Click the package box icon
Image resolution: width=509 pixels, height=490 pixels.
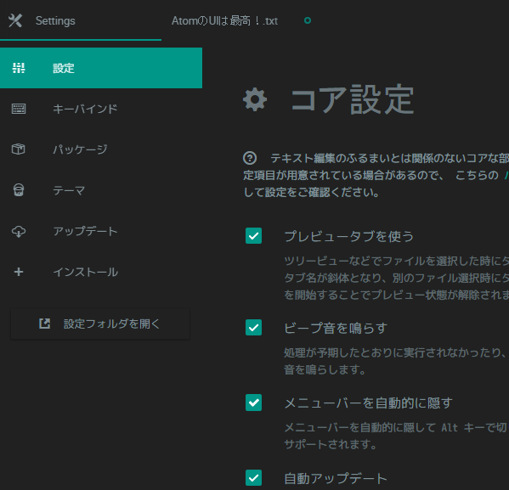(18, 149)
